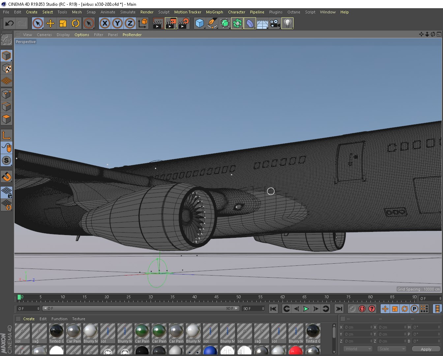Open the Spline Pen tool
This screenshot has width=443, height=356.
pos(212,23)
